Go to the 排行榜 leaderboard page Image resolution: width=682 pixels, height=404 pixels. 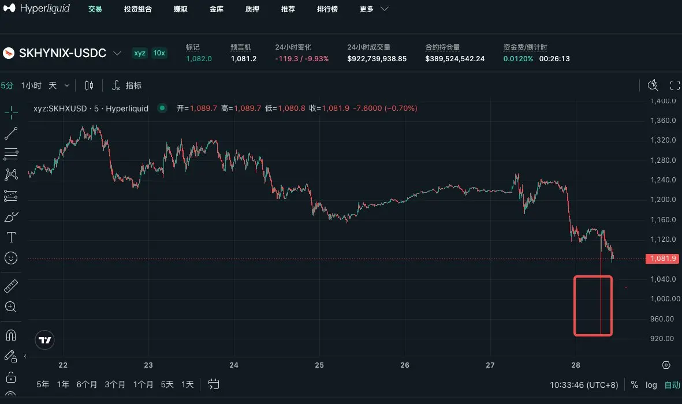[327, 9]
